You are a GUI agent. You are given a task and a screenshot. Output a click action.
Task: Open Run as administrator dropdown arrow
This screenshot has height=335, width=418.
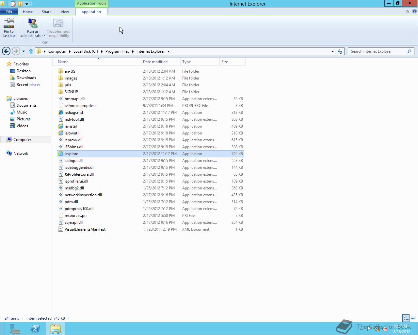point(44,36)
